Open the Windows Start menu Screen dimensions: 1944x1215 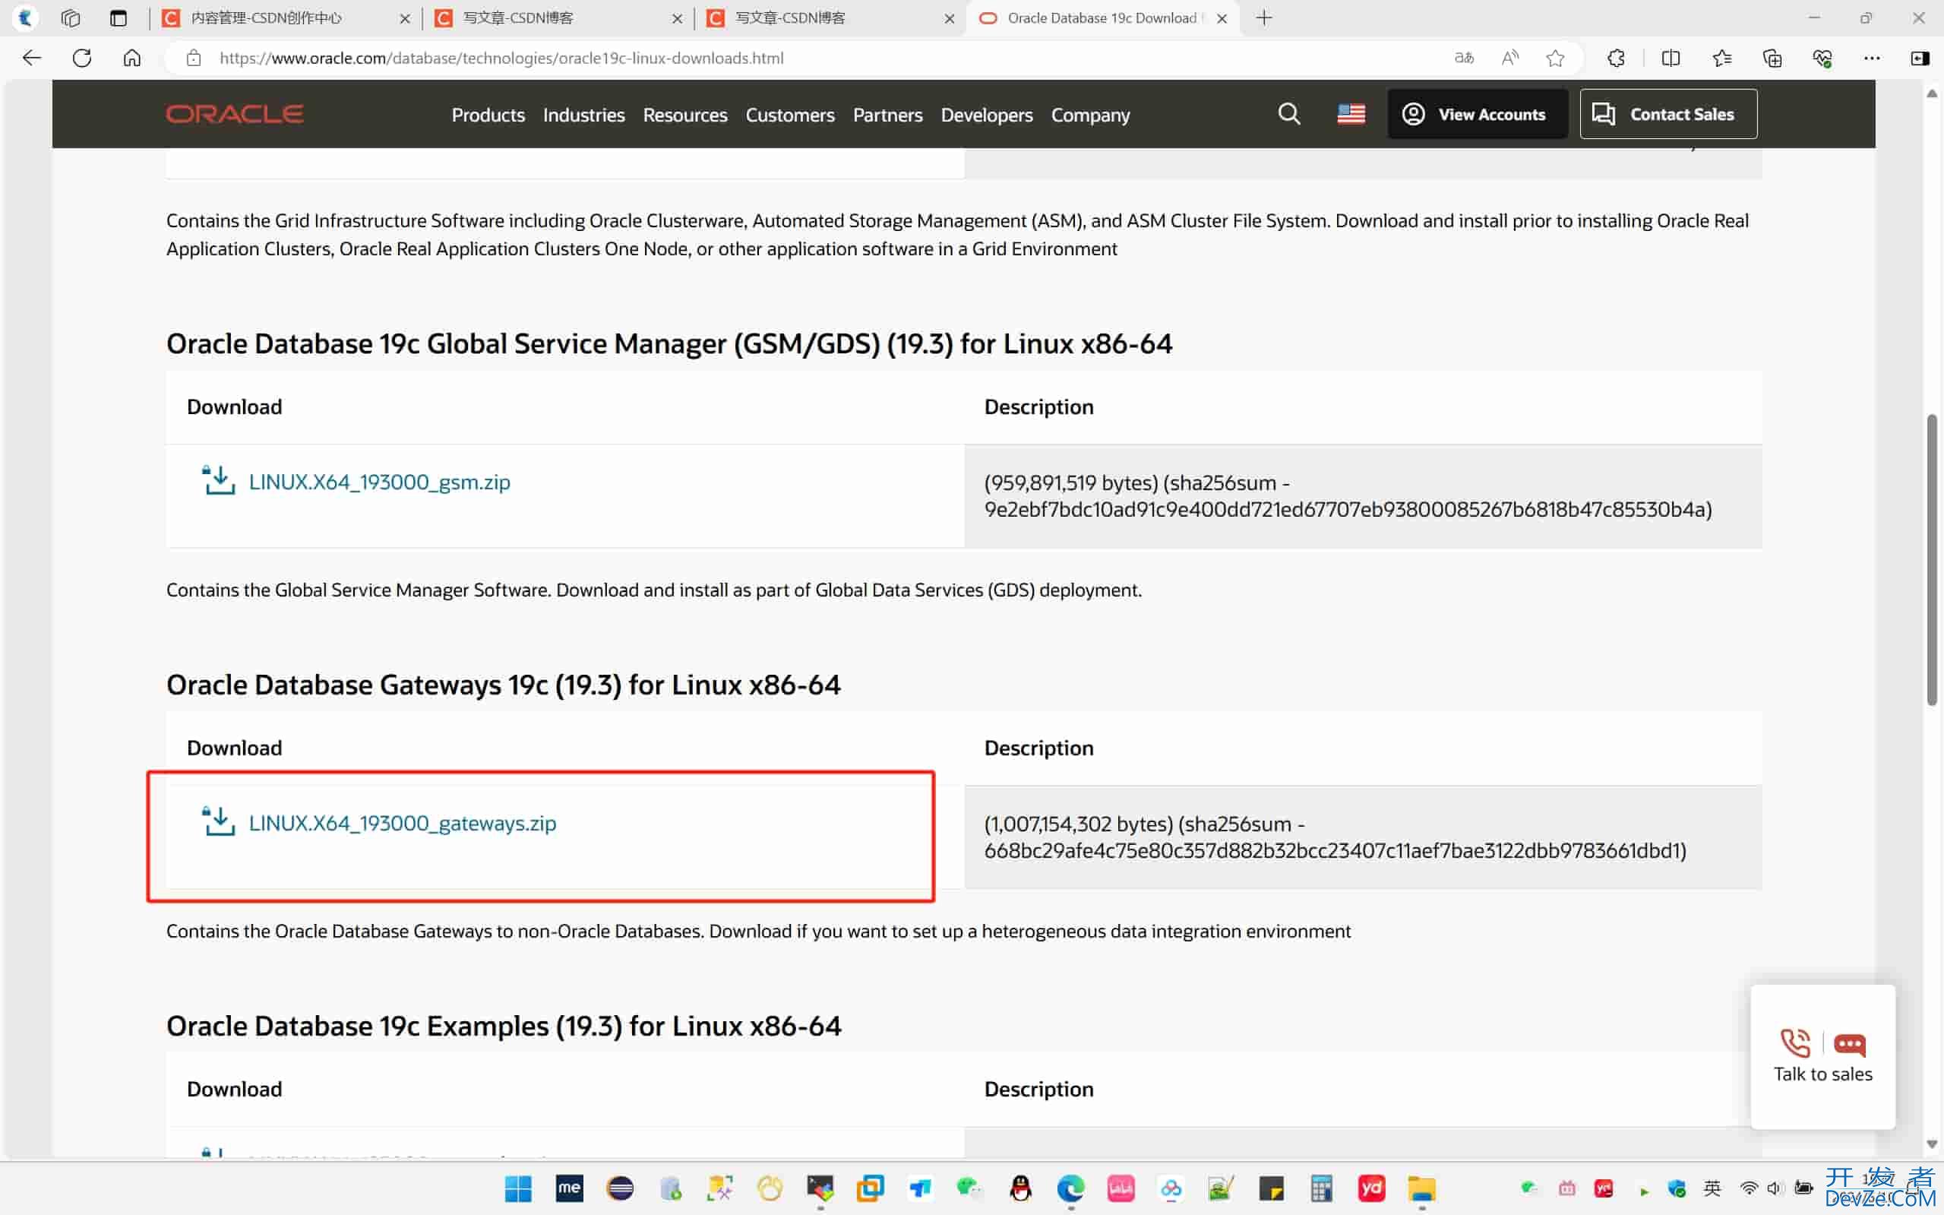tap(518, 1188)
